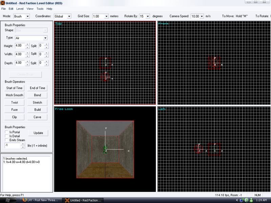Click the Windows Start button

coord(7,200)
